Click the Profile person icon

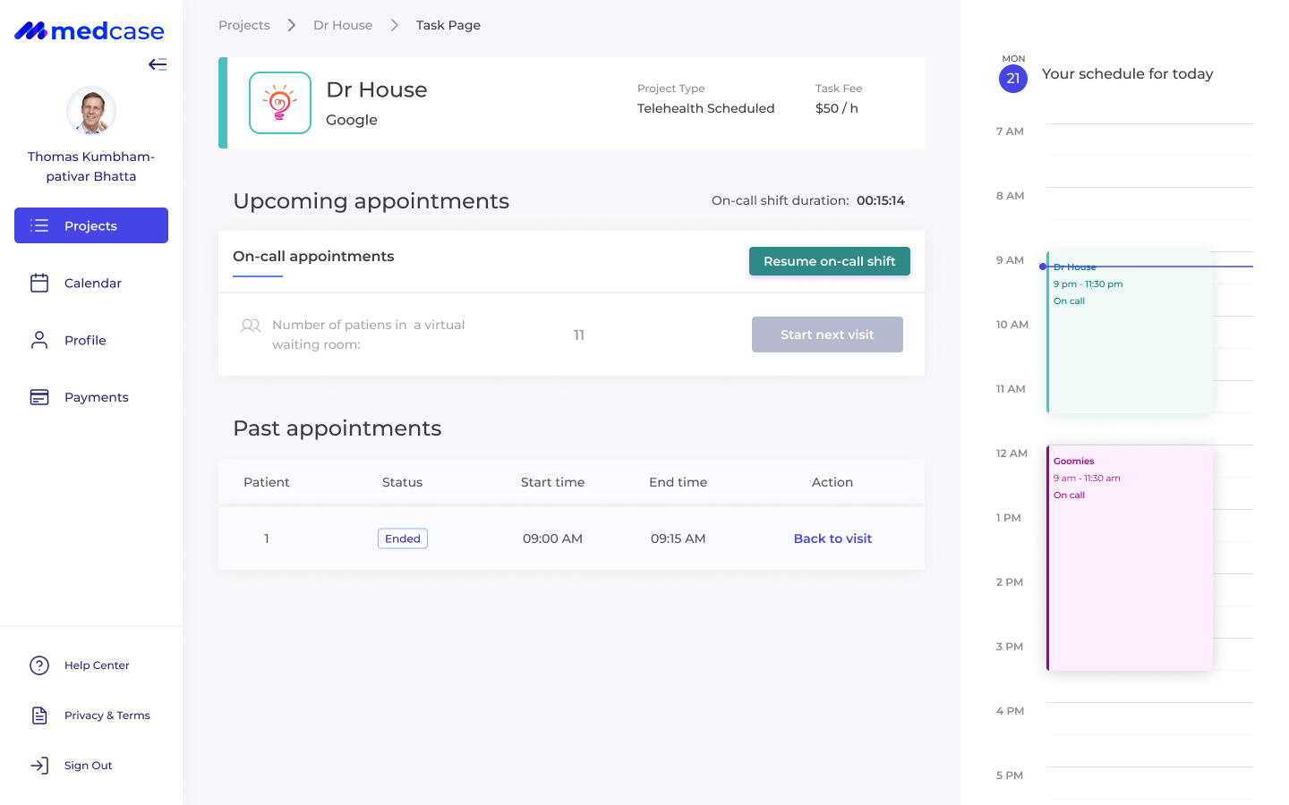pos(39,340)
